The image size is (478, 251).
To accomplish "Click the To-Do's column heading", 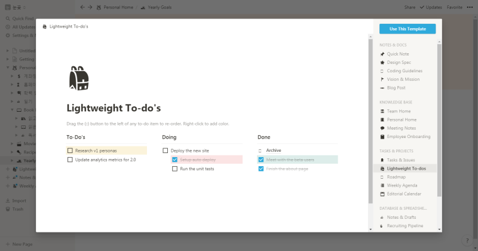I will click(x=76, y=137).
